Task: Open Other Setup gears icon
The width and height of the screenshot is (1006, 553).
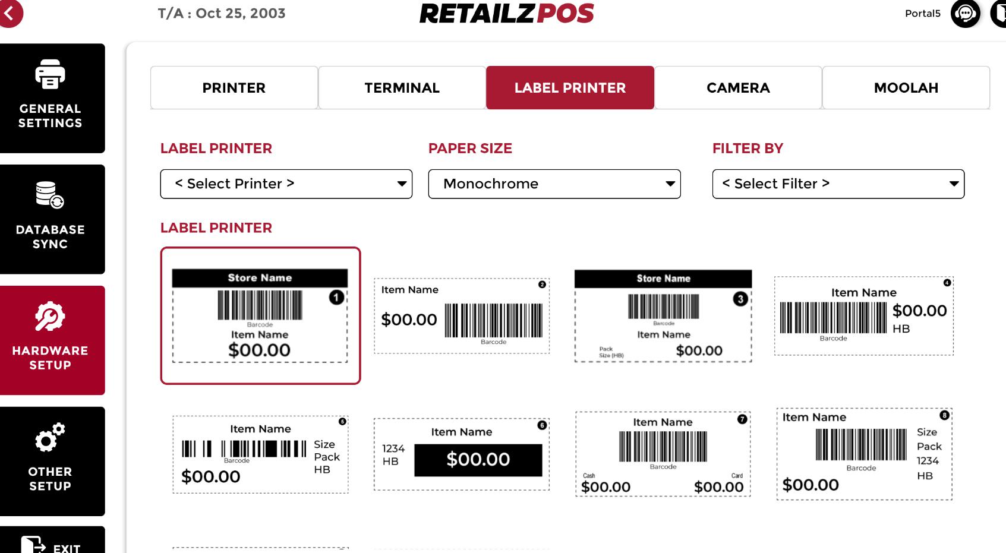Action: (x=50, y=437)
